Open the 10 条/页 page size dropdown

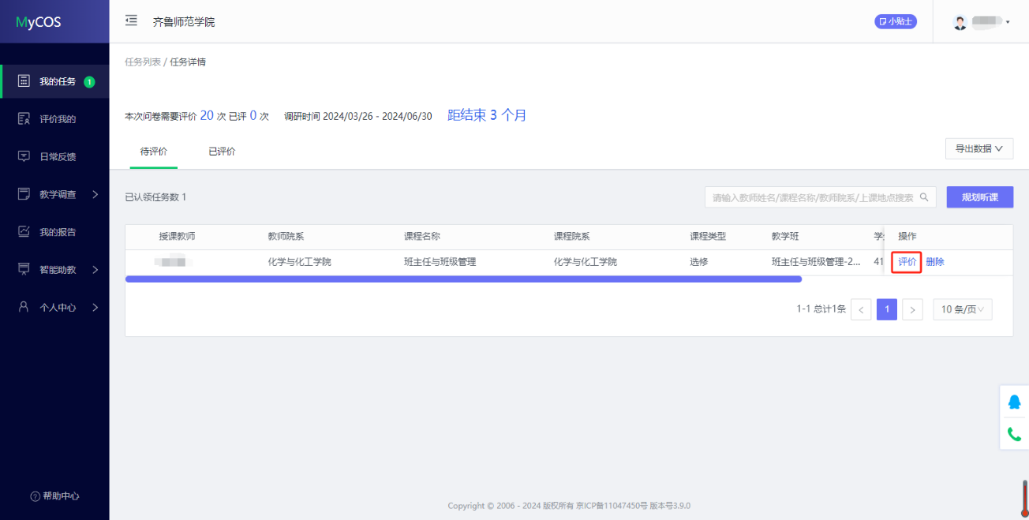point(962,309)
